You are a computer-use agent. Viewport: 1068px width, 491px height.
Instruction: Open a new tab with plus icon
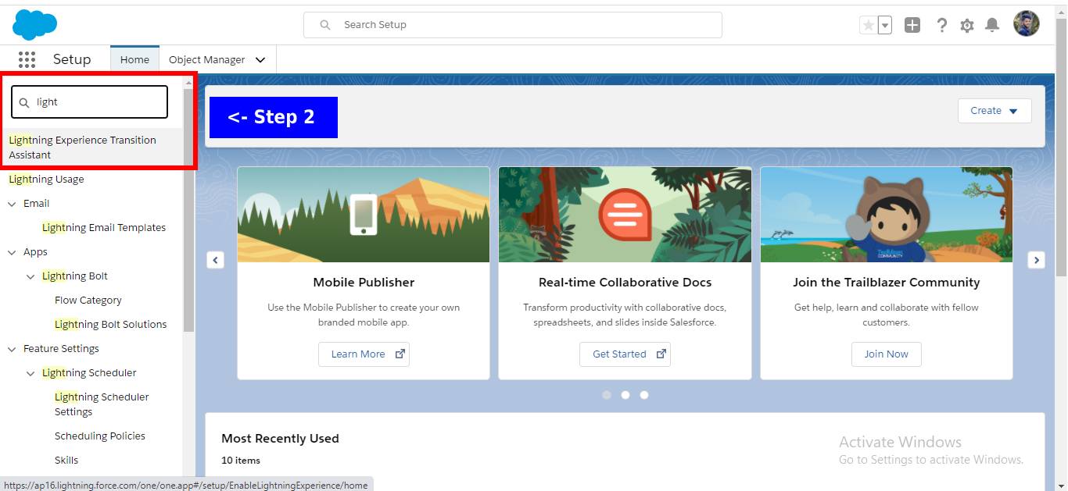912,24
